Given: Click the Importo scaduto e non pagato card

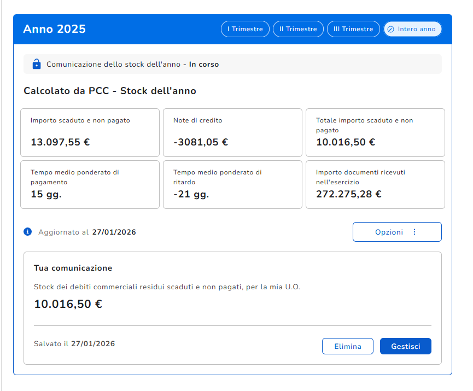Looking at the screenshot, I should [90, 132].
